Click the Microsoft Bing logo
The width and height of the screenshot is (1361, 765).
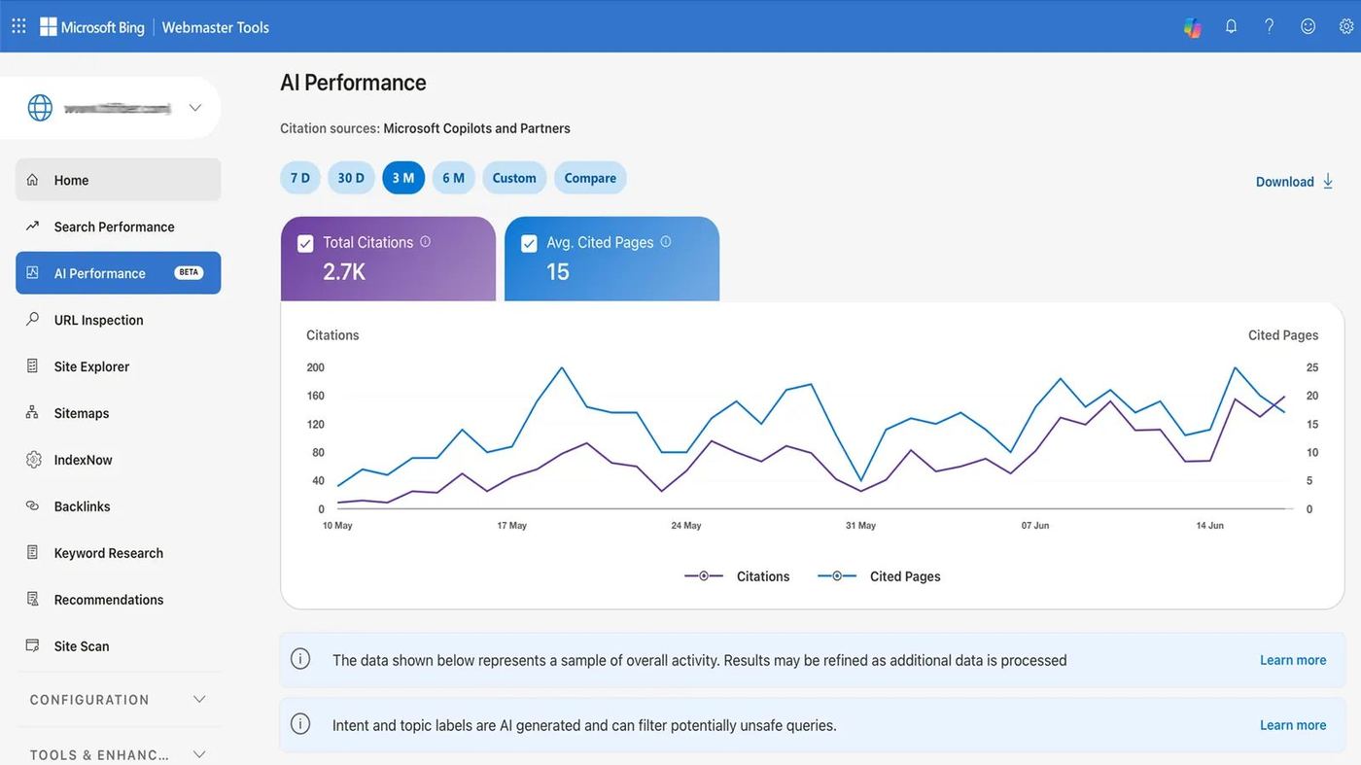tap(92, 27)
